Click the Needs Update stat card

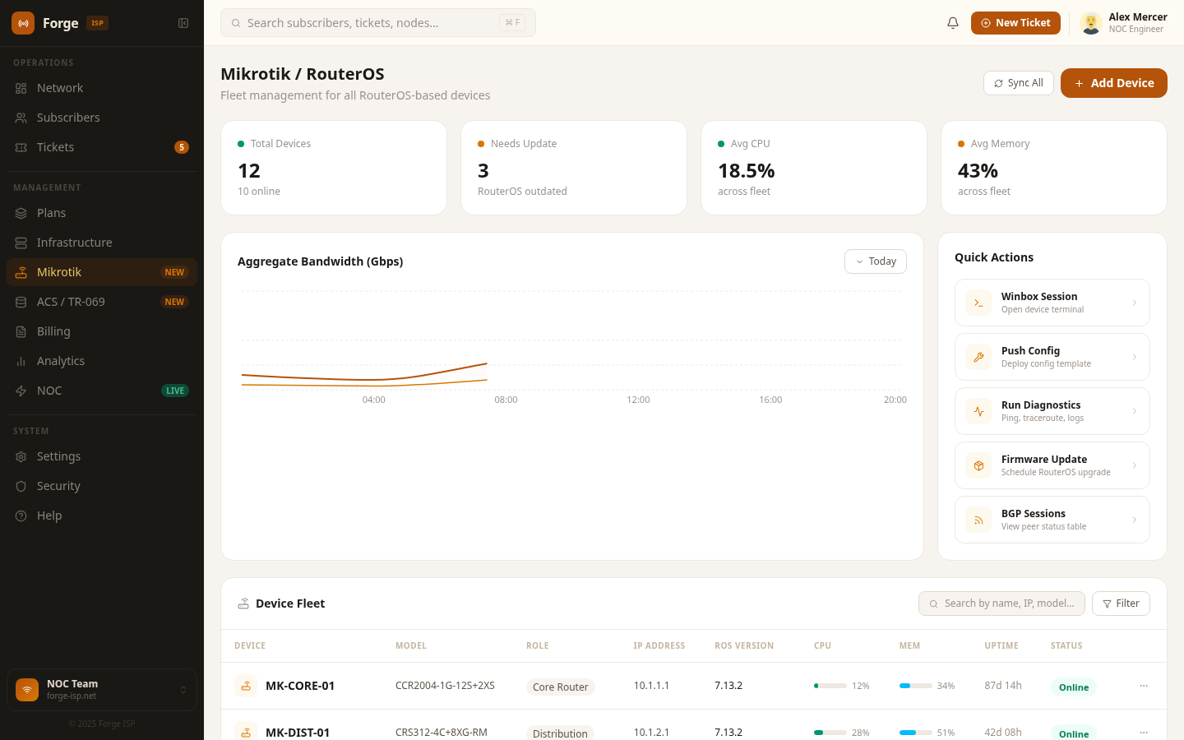(x=574, y=168)
